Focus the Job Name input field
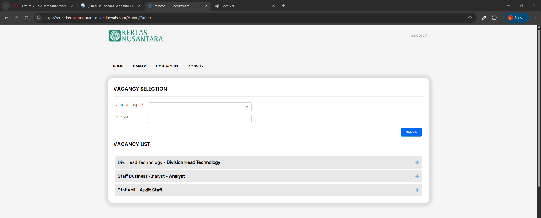The height and width of the screenshot is (218, 541). pos(200,119)
